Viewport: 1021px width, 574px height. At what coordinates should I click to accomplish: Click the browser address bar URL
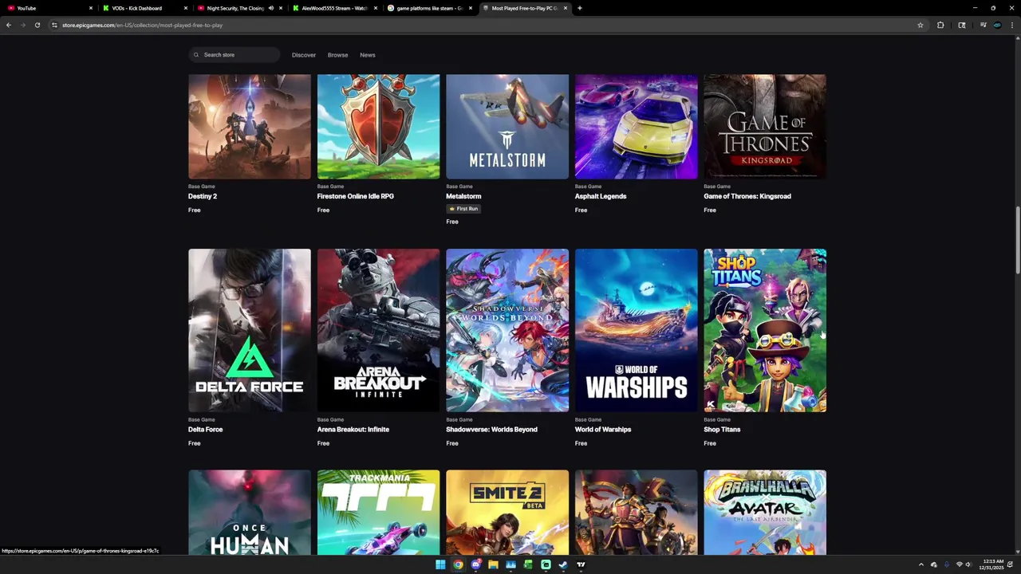[x=142, y=25]
